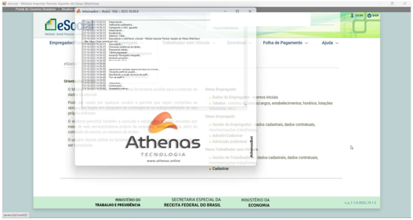Select the 'Trocando perfil de usuário...' log line

(110, 72)
